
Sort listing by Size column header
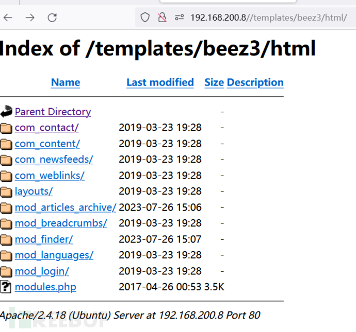point(214,82)
